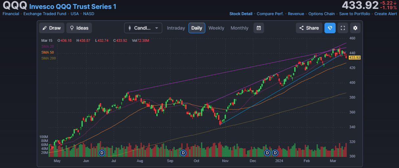Open the Revenue link
Image resolution: width=399 pixels, height=168 pixels.
pyautogui.click(x=296, y=14)
